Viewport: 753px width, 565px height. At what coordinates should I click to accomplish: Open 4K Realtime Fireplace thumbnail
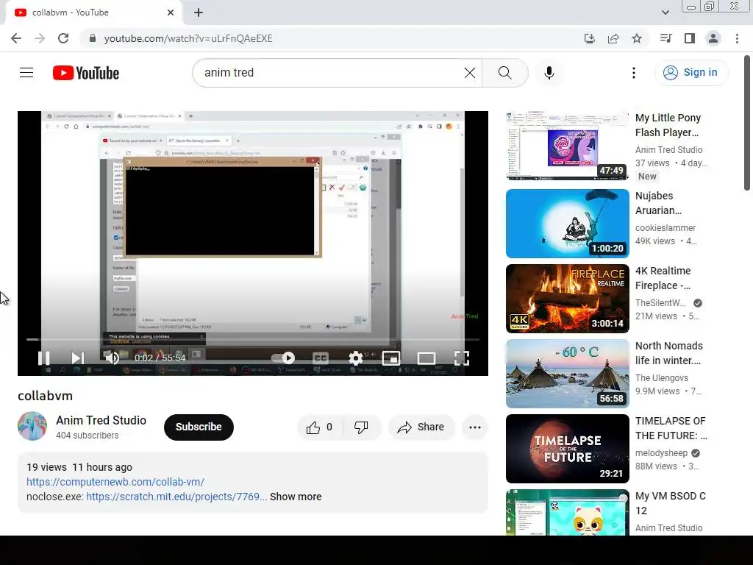pyautogui.click(x=567, y=299)
